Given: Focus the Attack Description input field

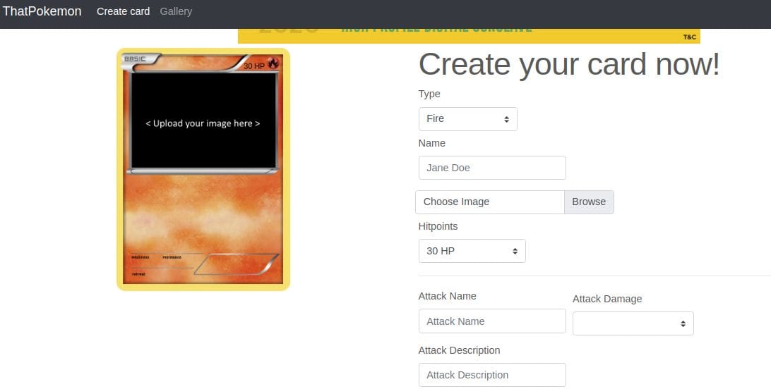Looking at the screenshot, I should coord(492,375).
